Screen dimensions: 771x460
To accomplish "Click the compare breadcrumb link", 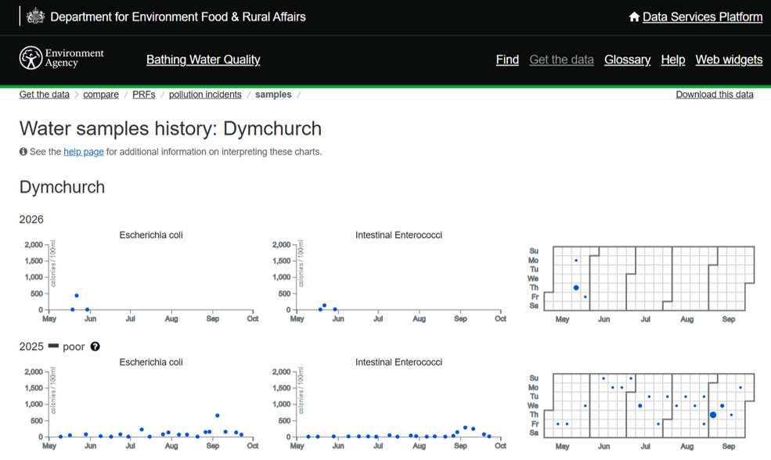I will (x=101, y=95).
